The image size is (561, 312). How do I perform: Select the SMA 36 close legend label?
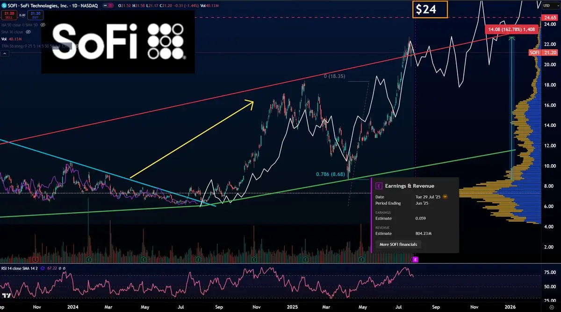click(x=13, y=32)
